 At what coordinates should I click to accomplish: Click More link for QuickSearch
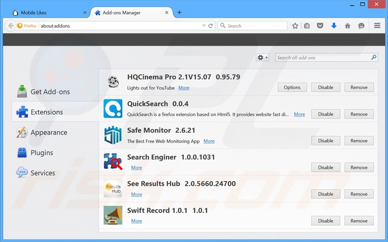[300, 114]
